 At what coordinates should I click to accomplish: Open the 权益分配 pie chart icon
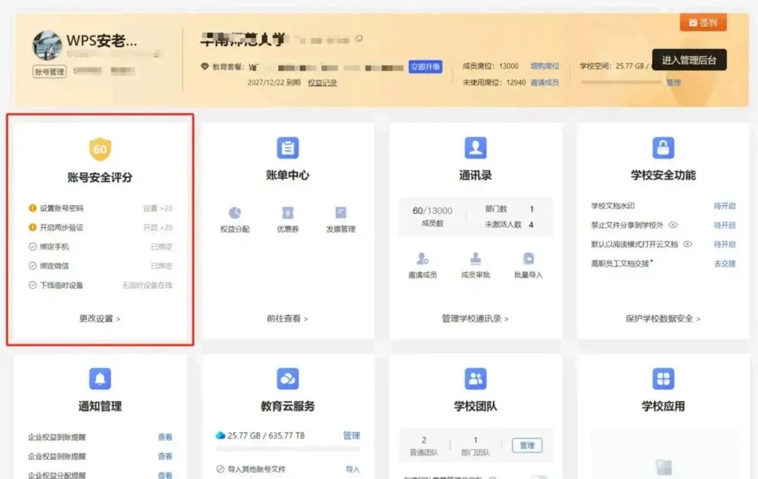point(234,213)
